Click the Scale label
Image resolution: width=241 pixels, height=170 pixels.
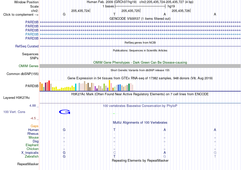coord(34,6)
